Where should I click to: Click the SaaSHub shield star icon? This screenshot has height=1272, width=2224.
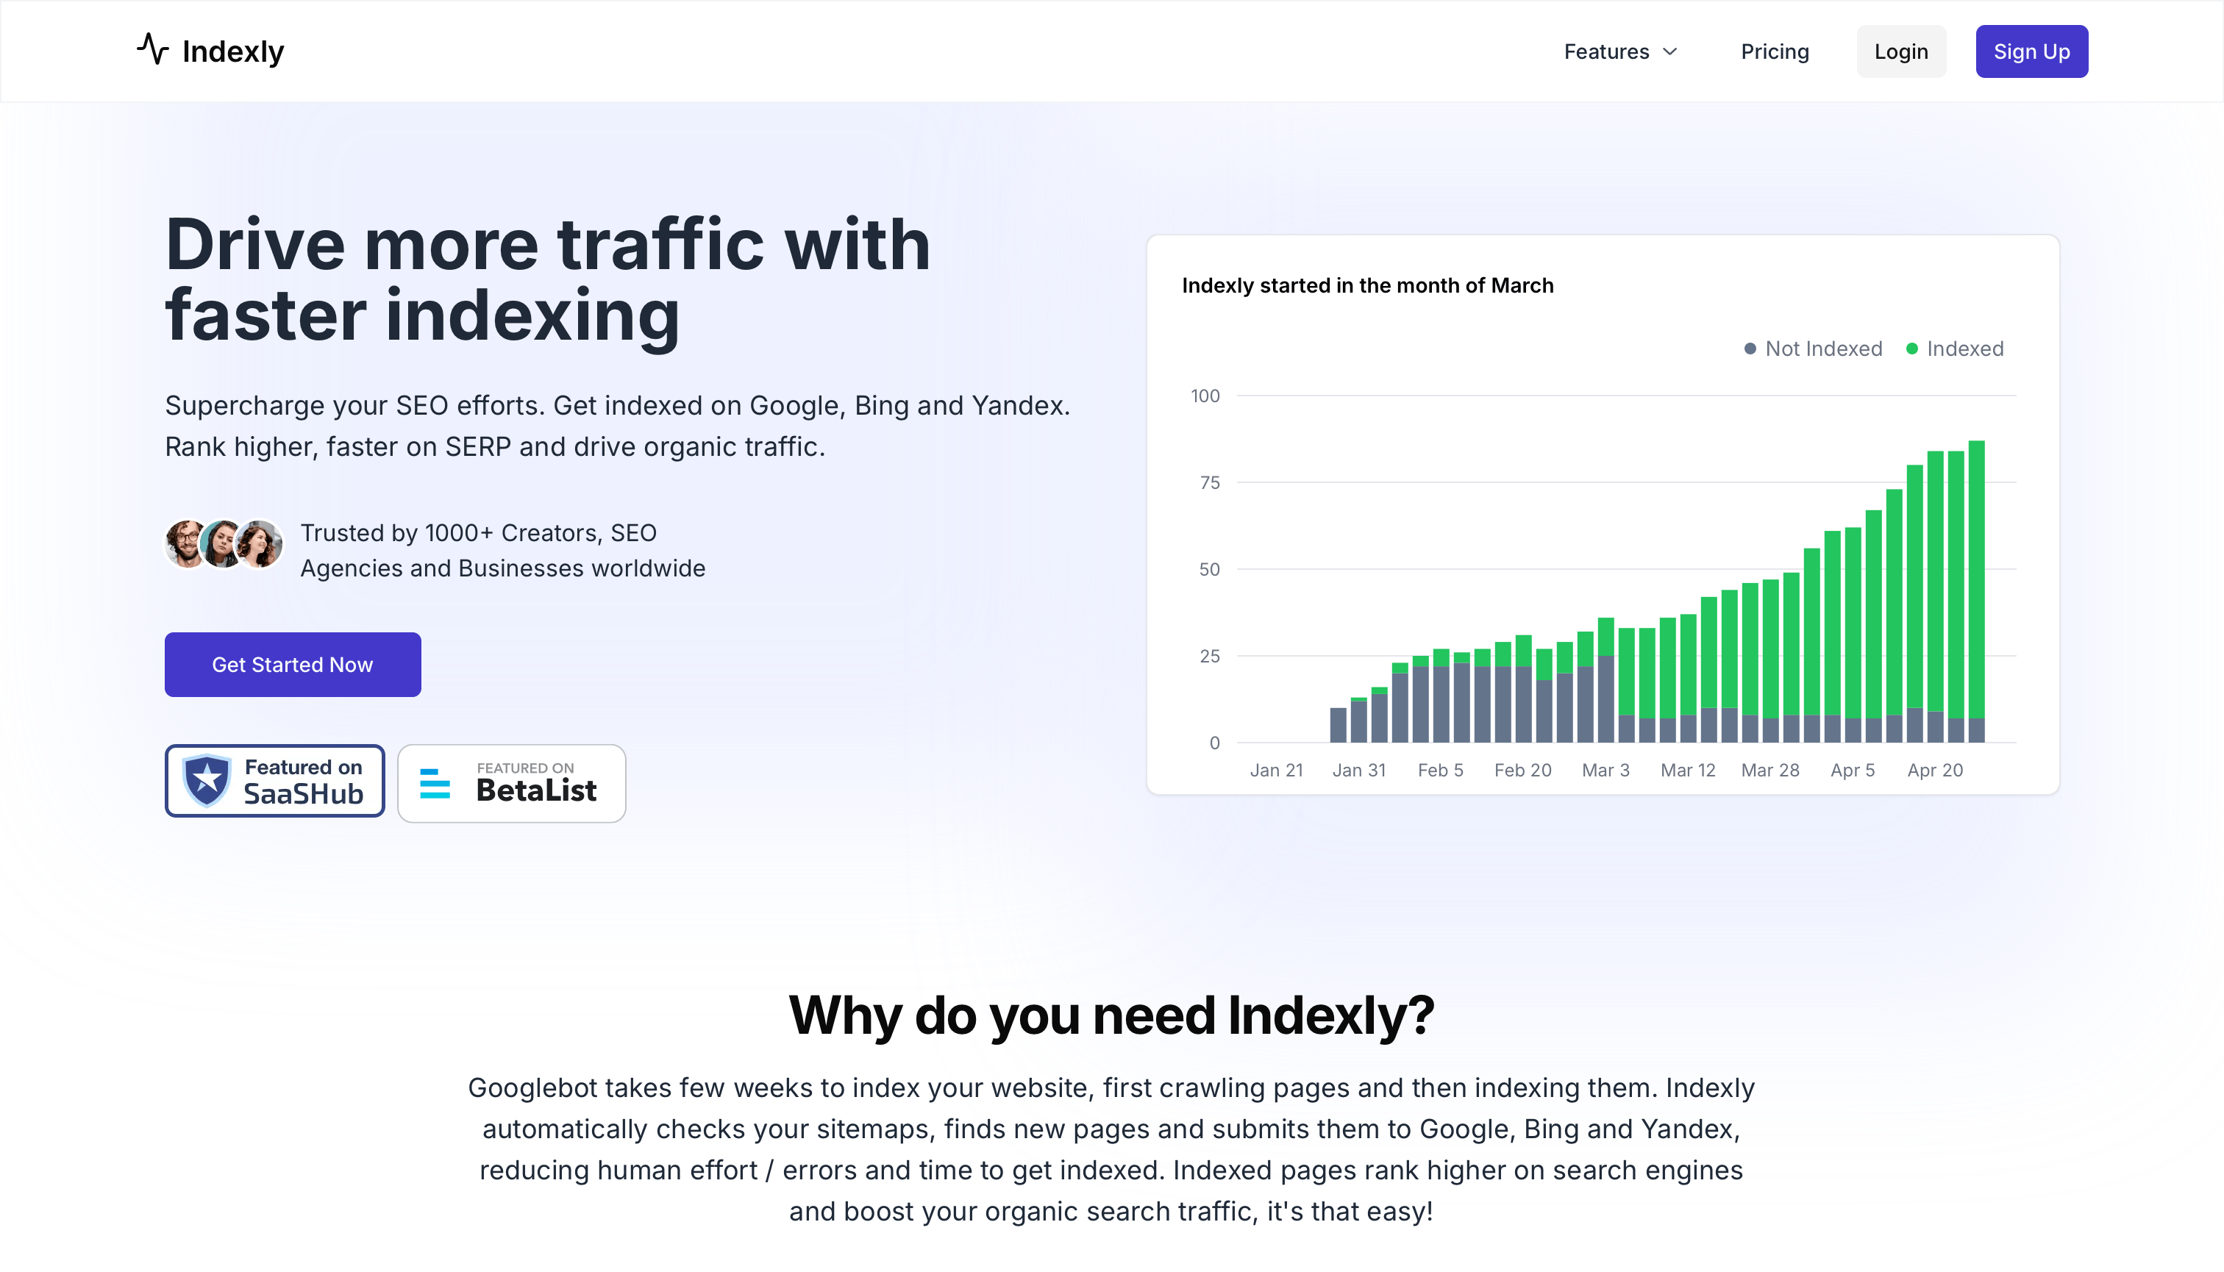(x=207, y=779)
